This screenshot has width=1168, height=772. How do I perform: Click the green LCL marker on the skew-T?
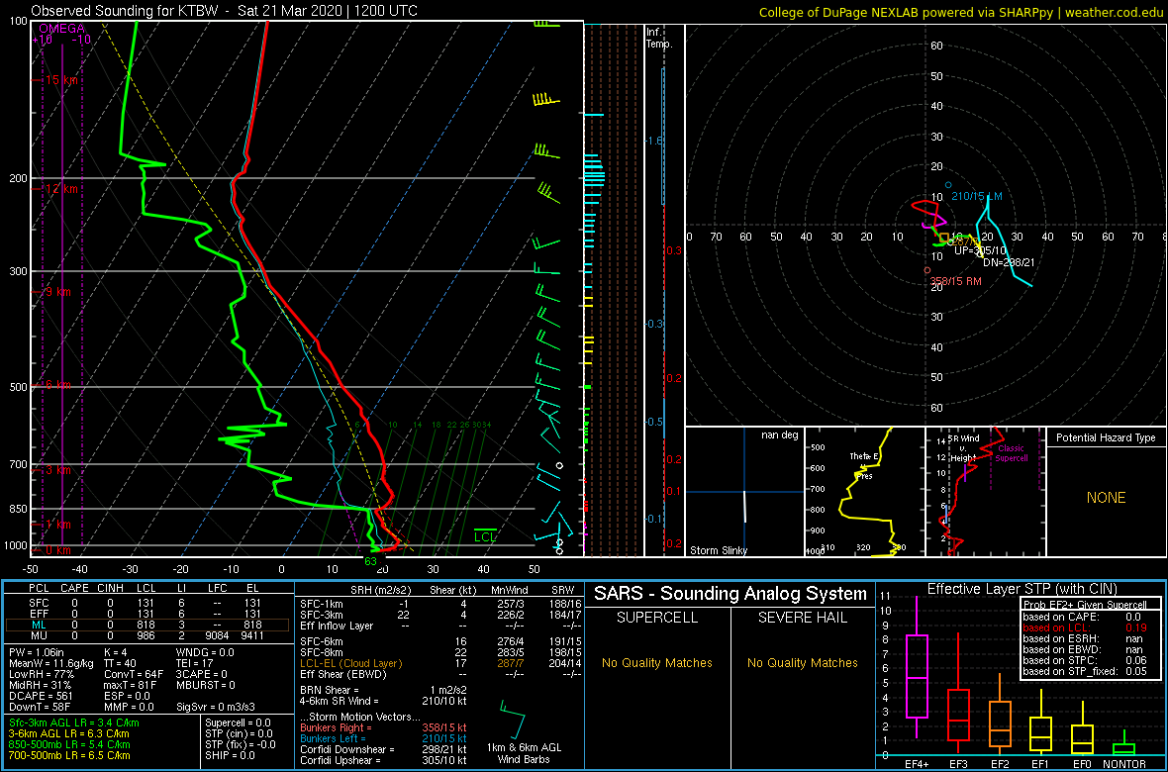point(486,535)
